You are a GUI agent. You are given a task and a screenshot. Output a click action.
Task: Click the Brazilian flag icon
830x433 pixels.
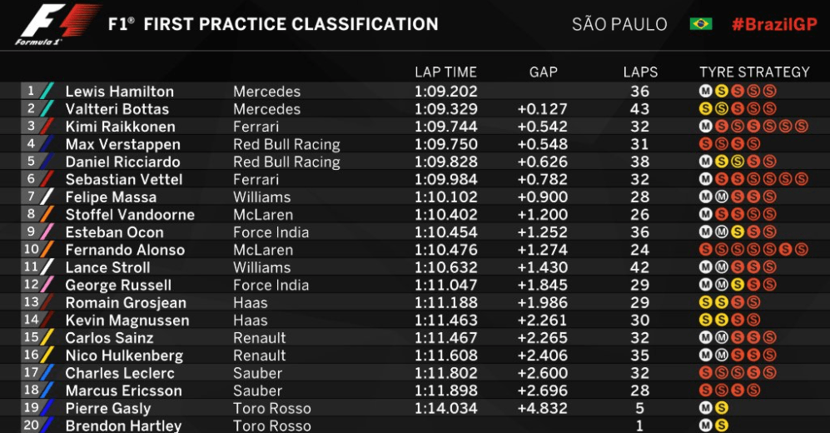tap(701, 24)
